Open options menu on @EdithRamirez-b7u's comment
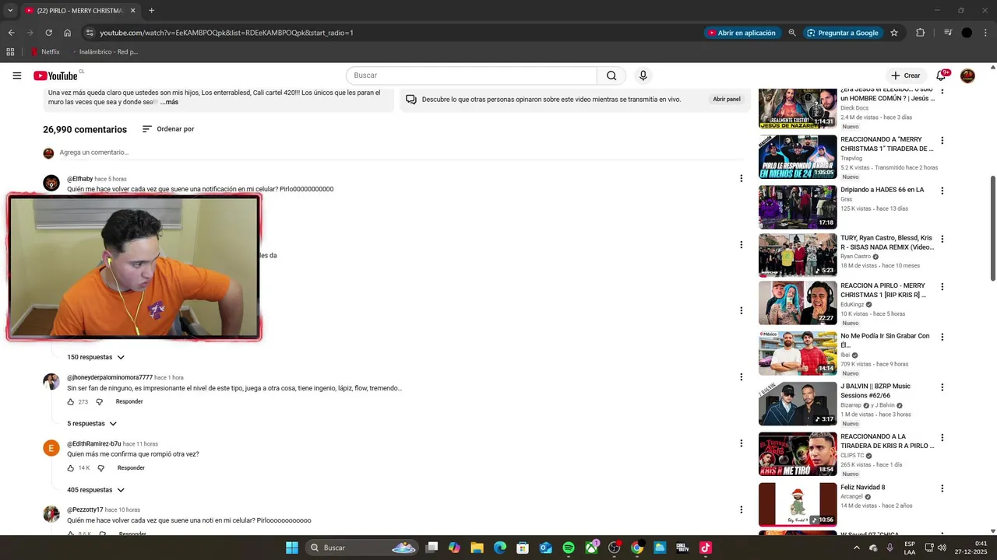 point(741,443)
